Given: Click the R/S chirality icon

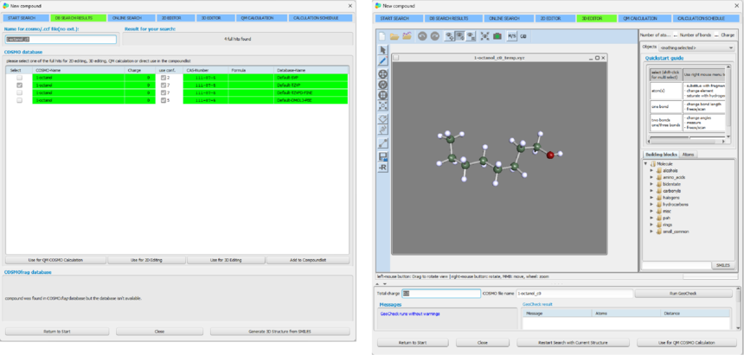Looking at the screenshot, I should (x=512, y=36).
